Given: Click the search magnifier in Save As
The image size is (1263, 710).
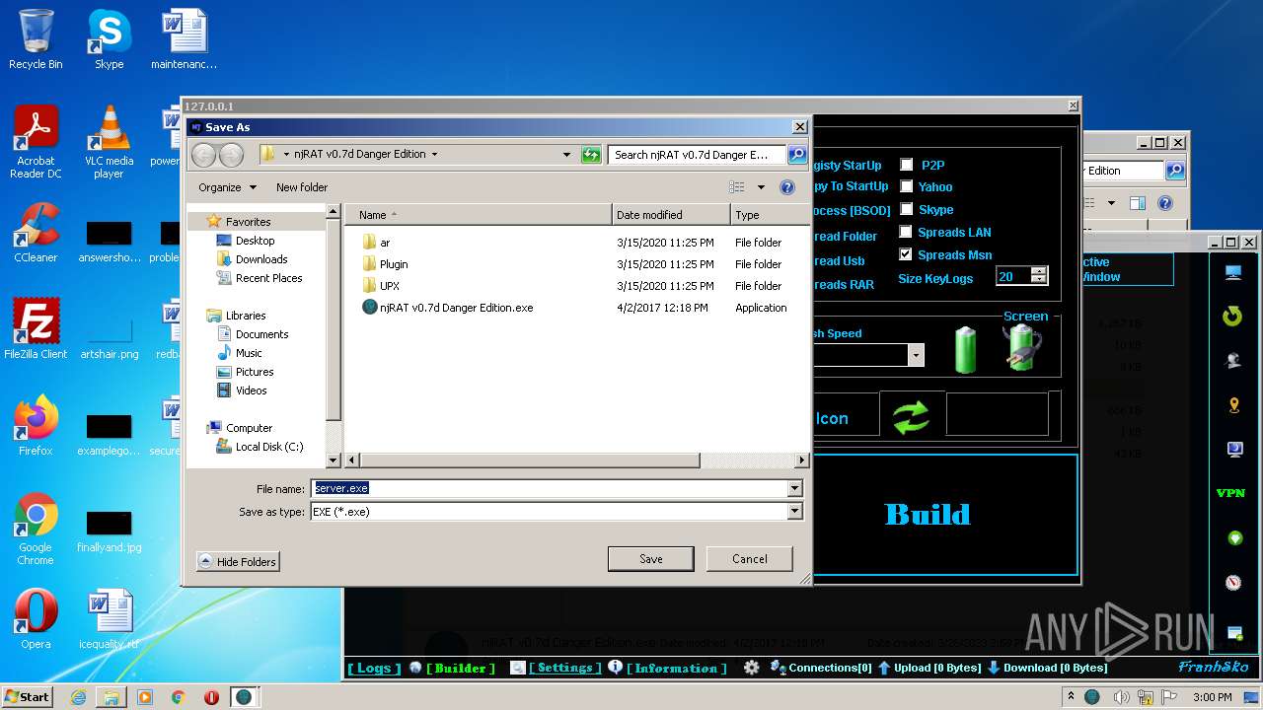Looking at the screenshot, I should pyautogui.click(x=796, y=155).
